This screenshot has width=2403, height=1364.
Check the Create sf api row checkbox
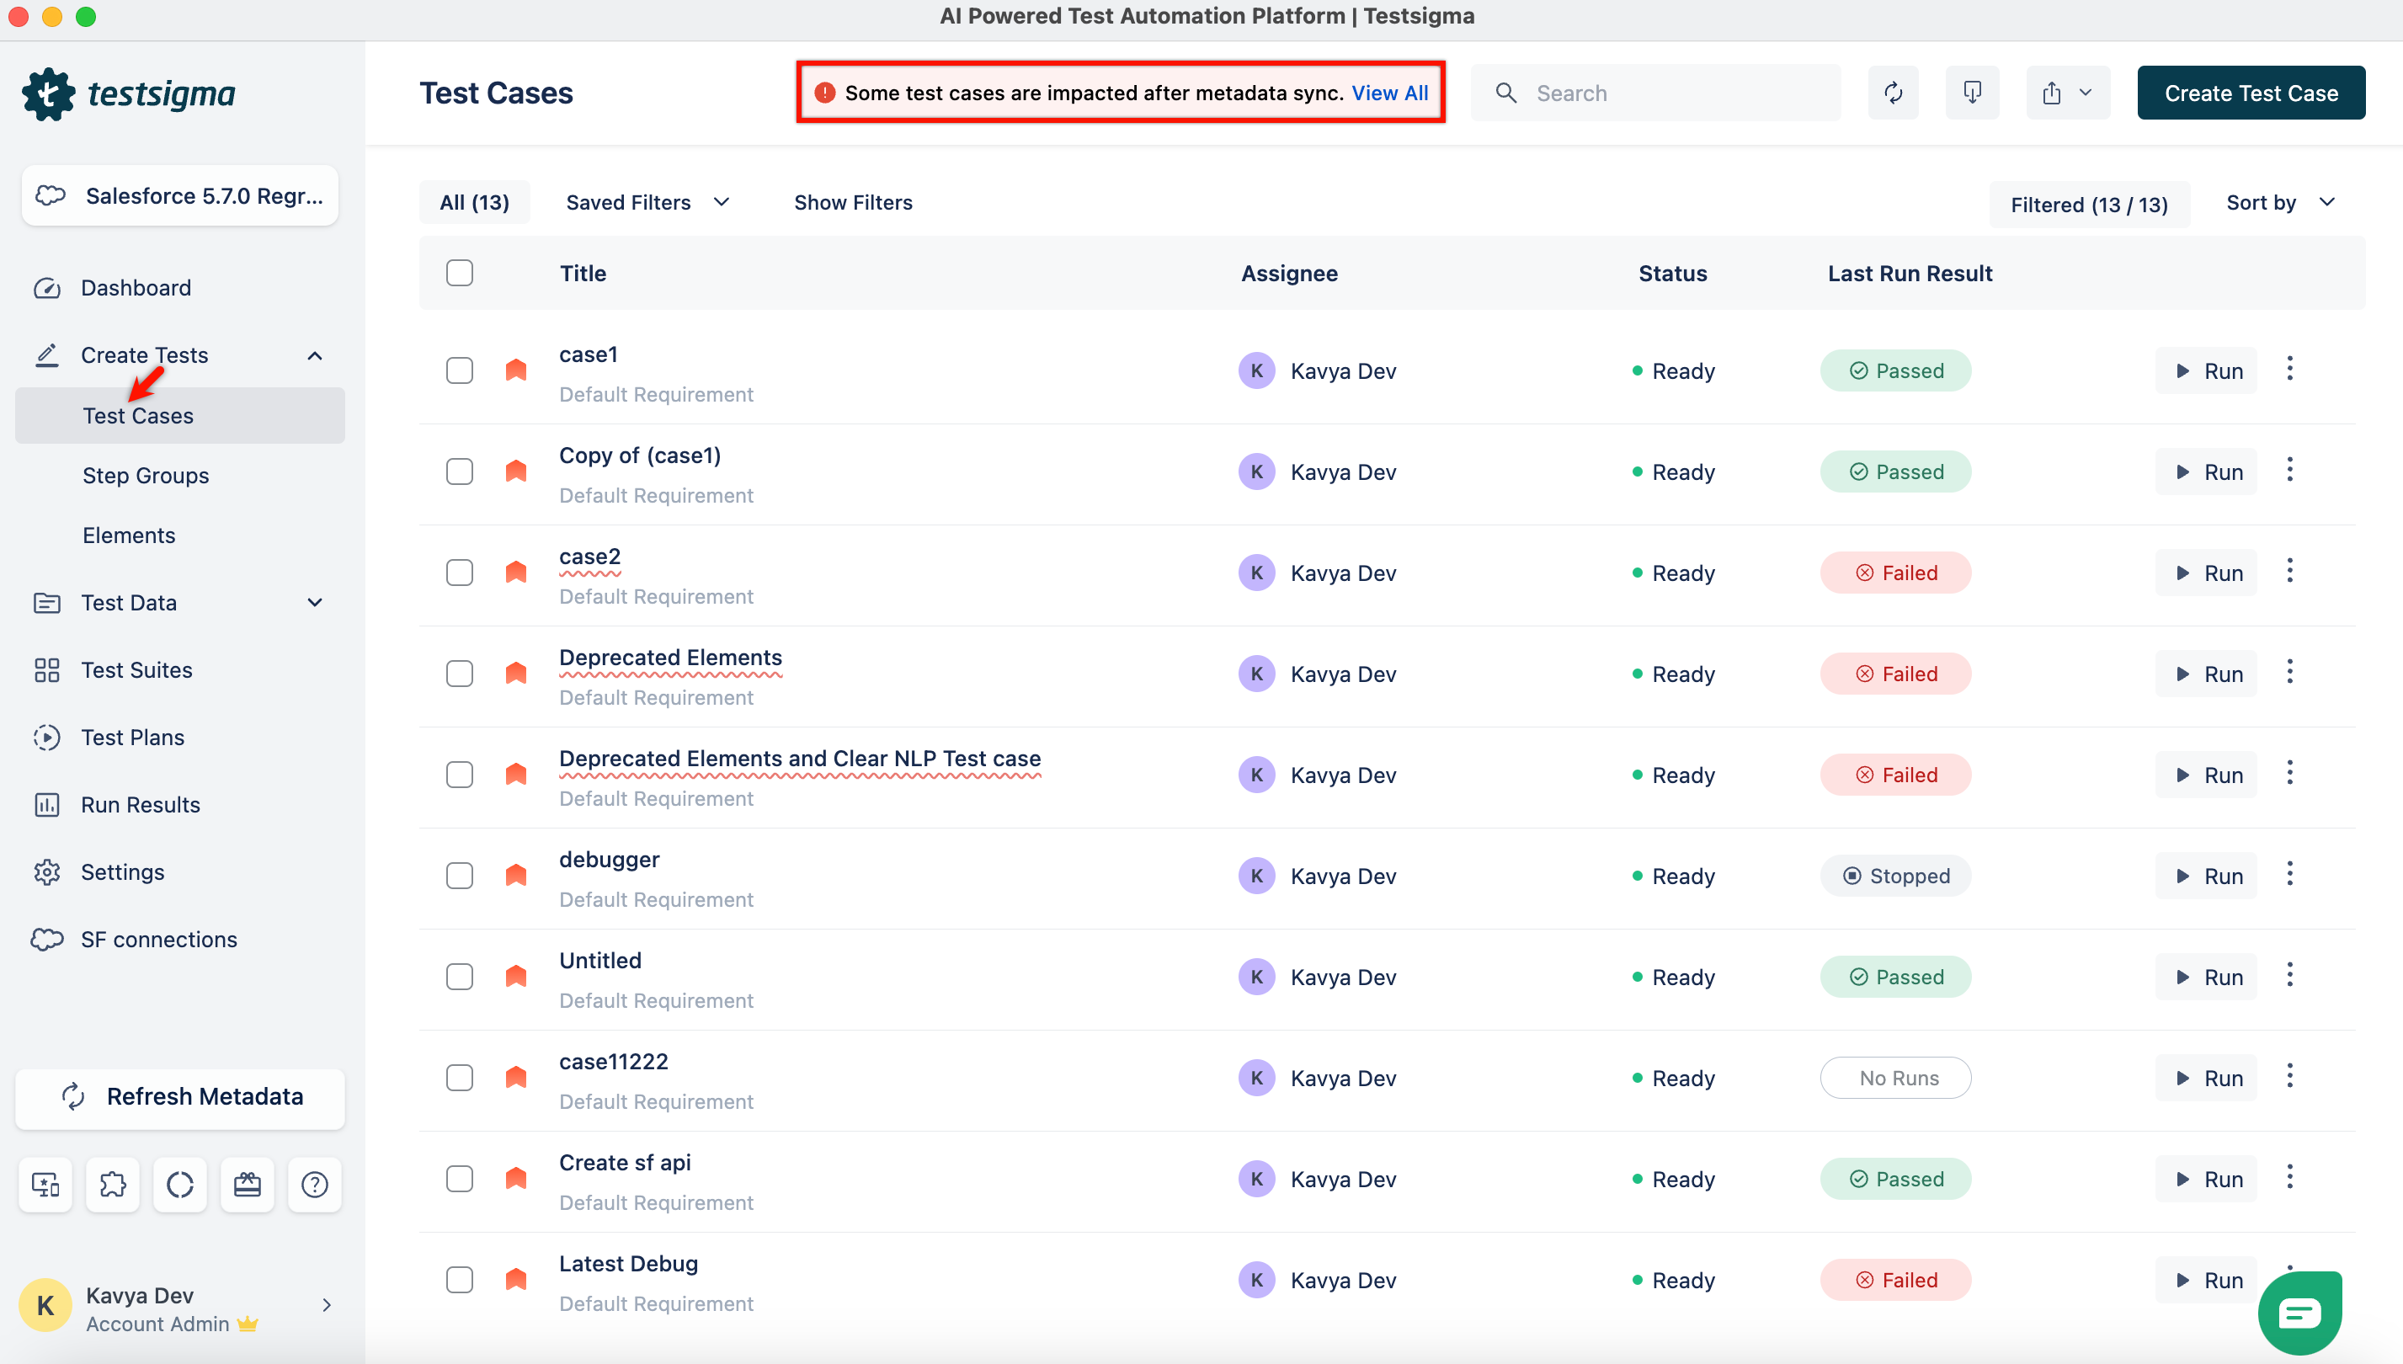click(x=459, y=1179)
